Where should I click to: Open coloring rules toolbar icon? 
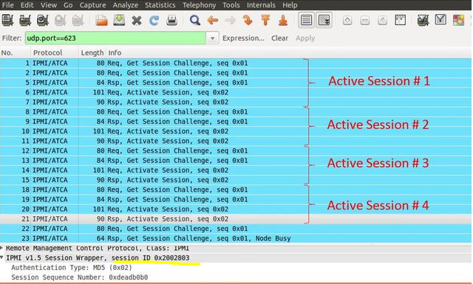click(458, 20)
